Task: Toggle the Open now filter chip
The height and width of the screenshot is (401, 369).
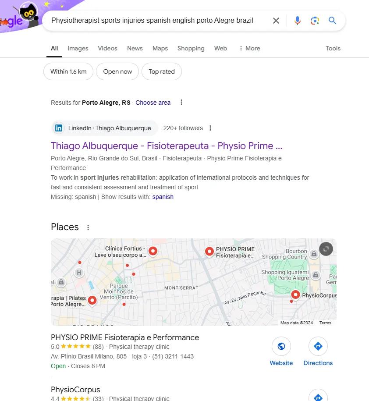Action: point(117,71)
